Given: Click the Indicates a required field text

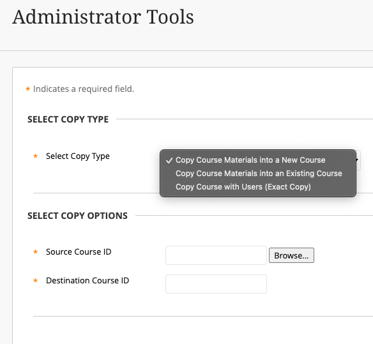Looking at the screenshot, I should 84,89.
